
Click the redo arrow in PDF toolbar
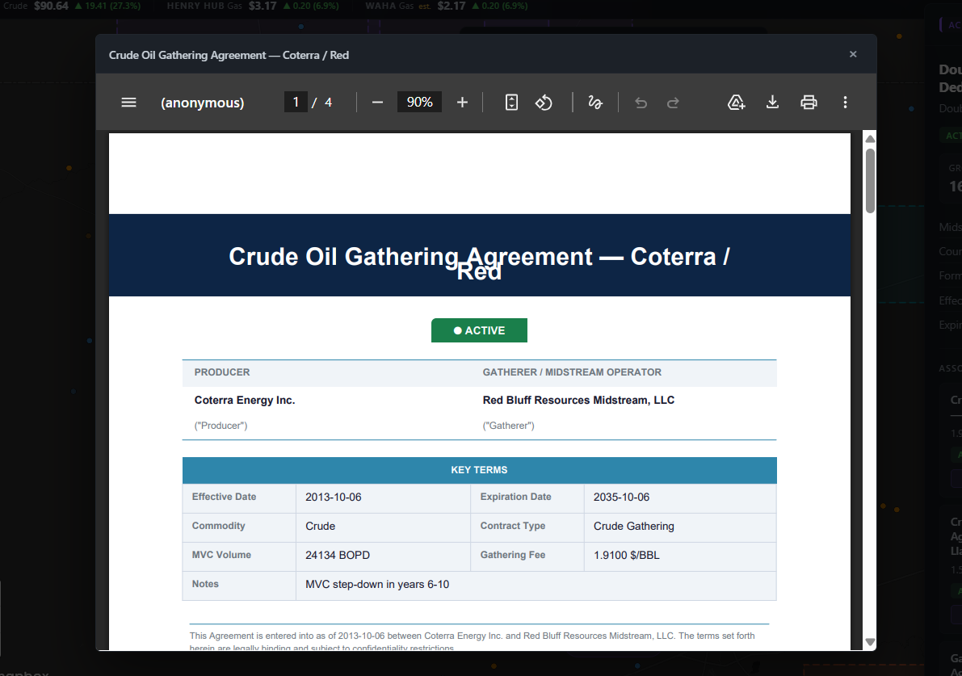click(673, 103)
